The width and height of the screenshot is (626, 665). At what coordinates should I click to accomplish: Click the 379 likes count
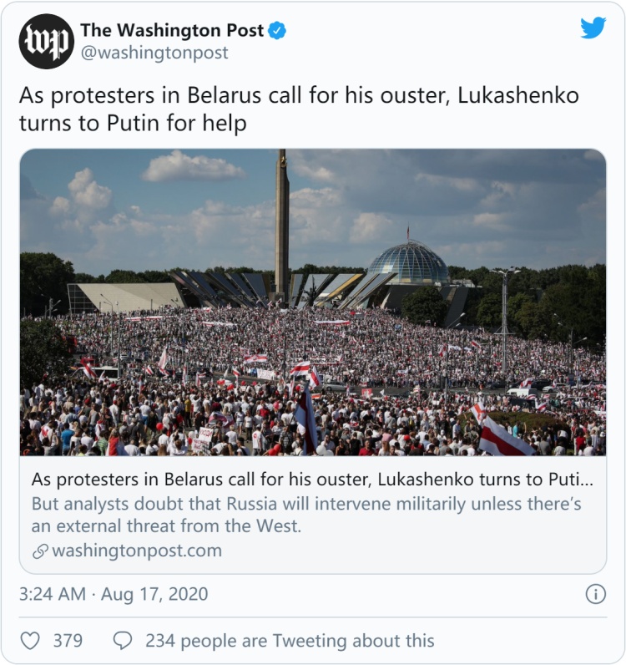click(x=68, y=641)
